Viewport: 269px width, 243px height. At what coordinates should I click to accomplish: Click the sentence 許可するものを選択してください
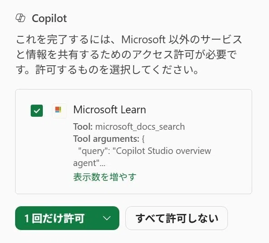point(117,70)
